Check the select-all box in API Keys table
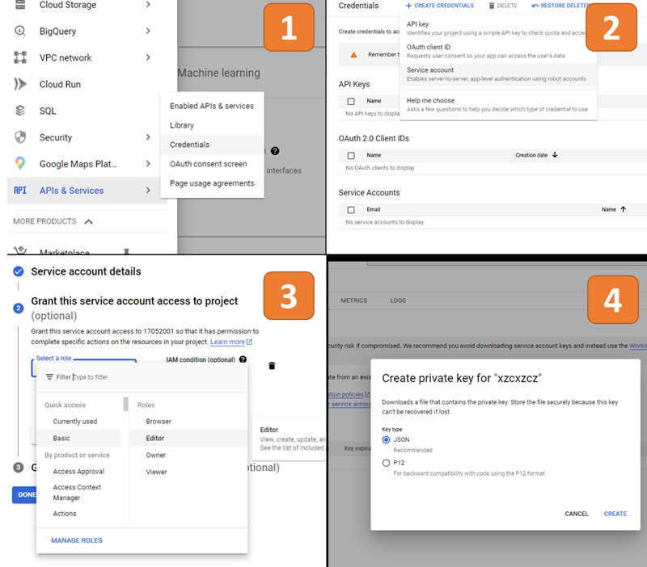 [x=350, y=102]
